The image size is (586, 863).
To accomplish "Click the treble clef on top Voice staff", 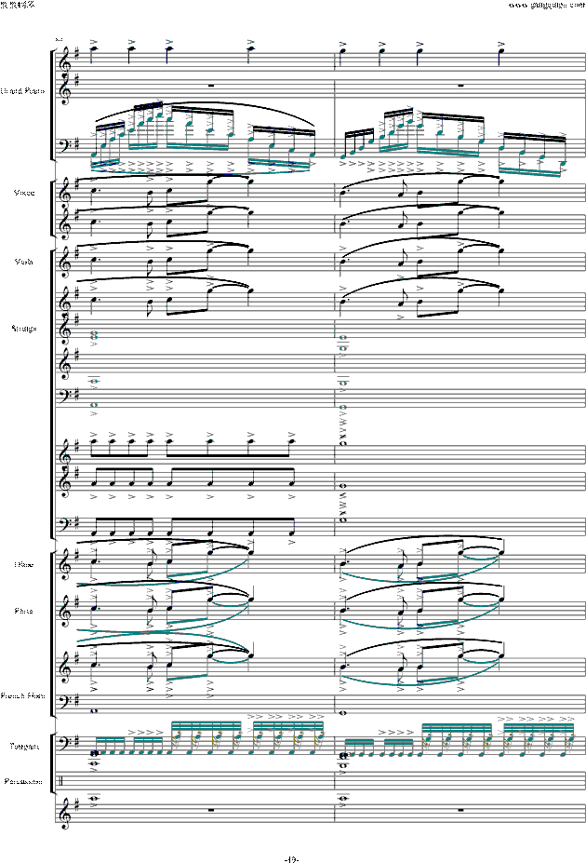I will click(x=64, y=193).
